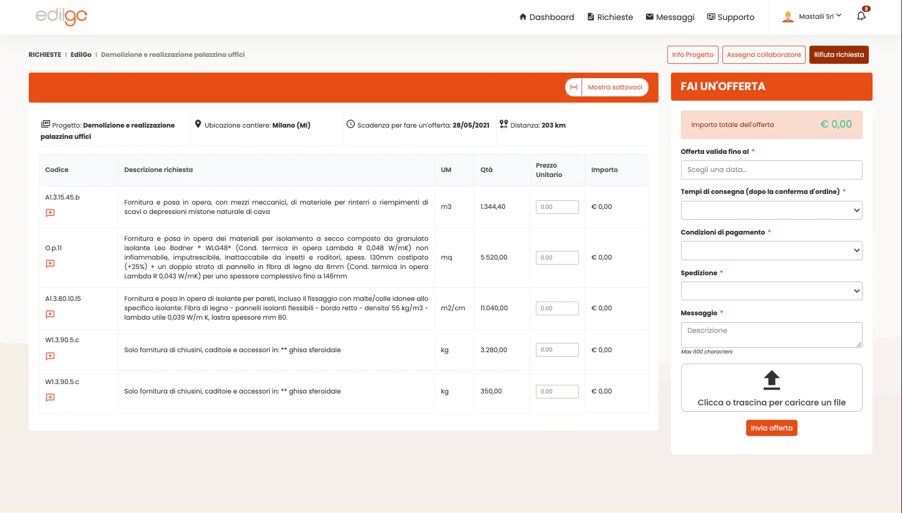Click quantity 11.040,00
The image size is (902, 513).
pyautogui.click(x=495, y=308)
